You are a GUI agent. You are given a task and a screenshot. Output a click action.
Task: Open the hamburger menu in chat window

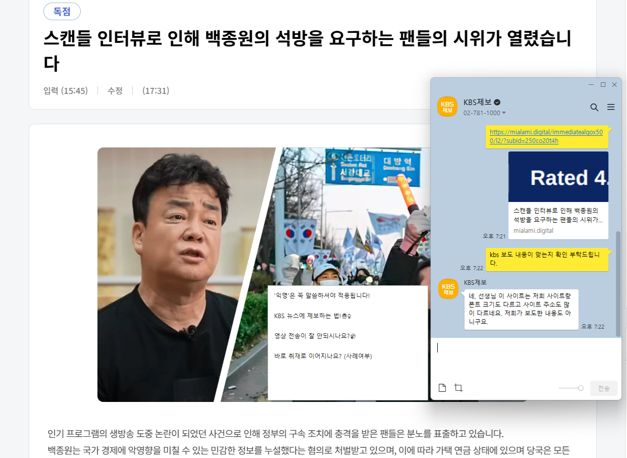[611, 107]
